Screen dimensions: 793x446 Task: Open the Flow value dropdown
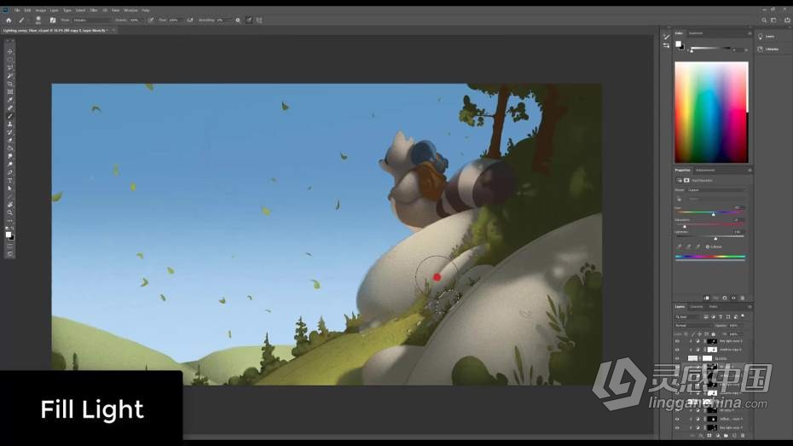[x=175, y=20]
